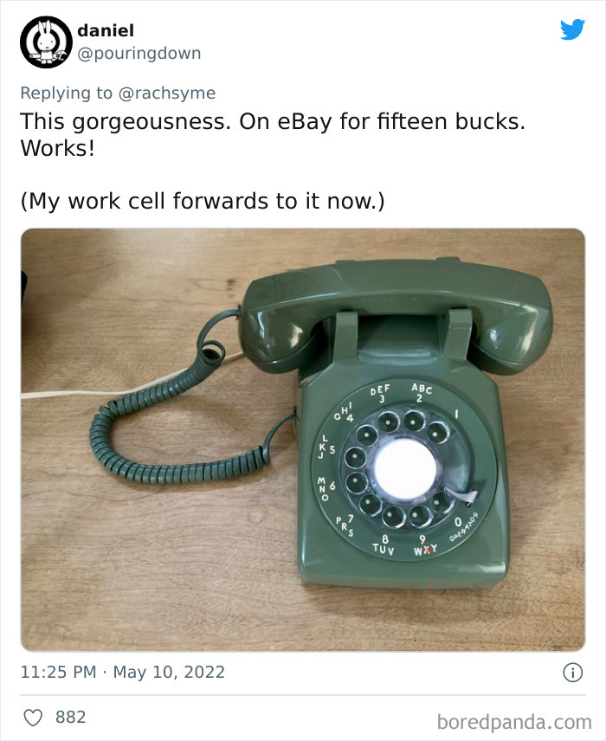View the 882 likes count
This screenshot has width=606, height=741.
70,717
